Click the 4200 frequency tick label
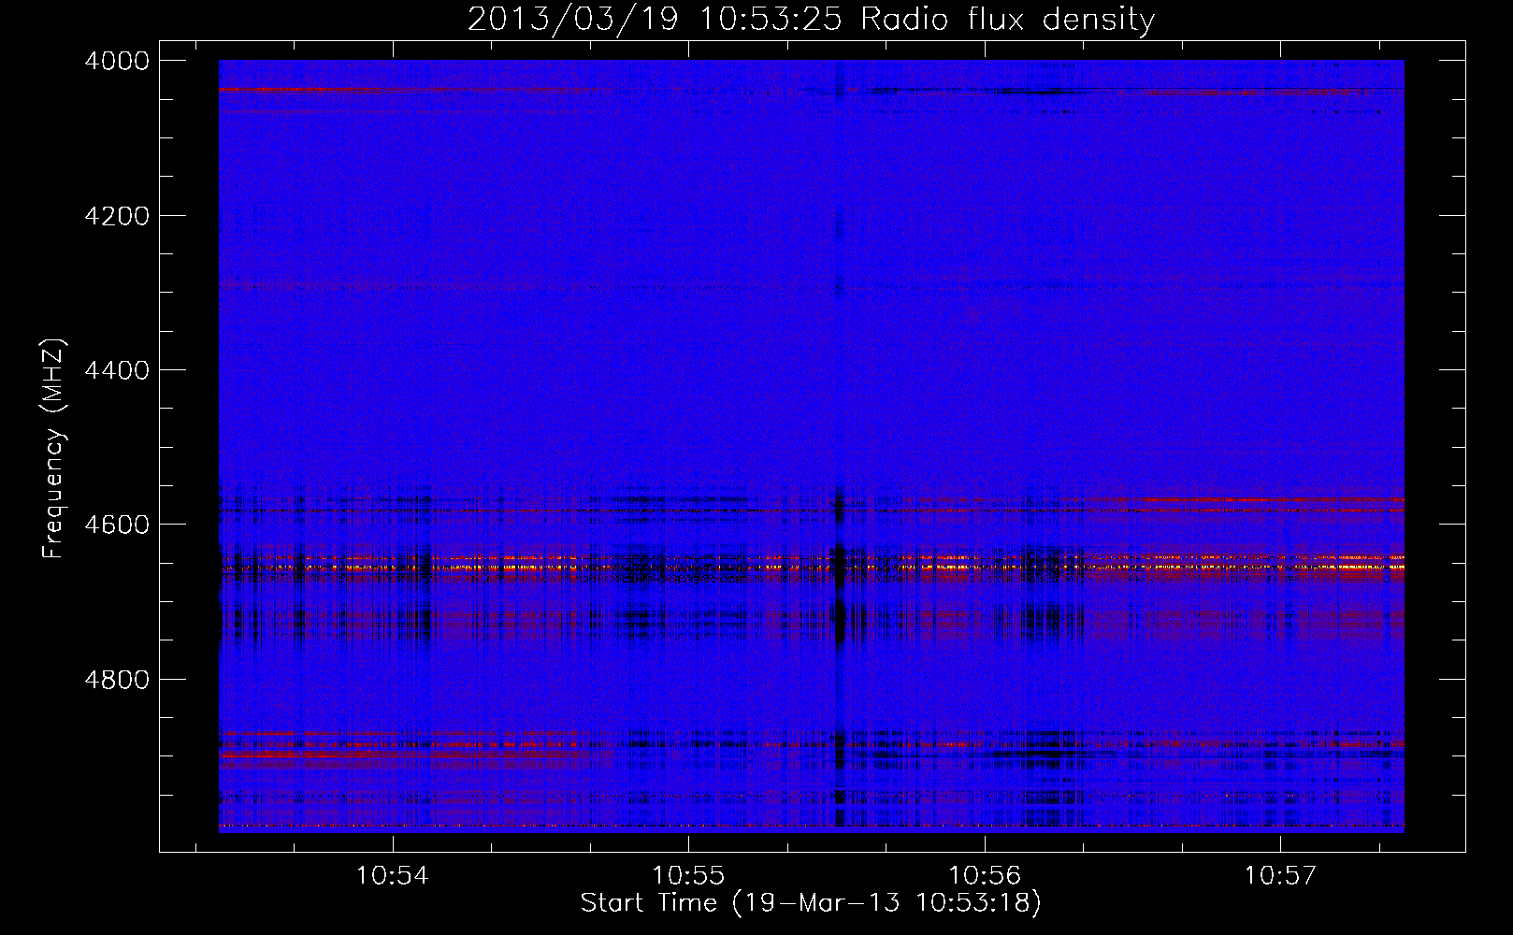Viewport: 1513px width, 935px height. click(117, 216)
